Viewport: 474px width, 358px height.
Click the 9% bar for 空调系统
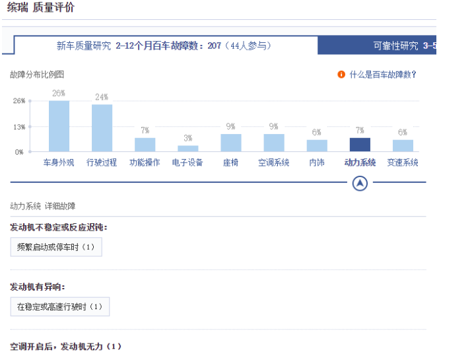pos(274,143)
